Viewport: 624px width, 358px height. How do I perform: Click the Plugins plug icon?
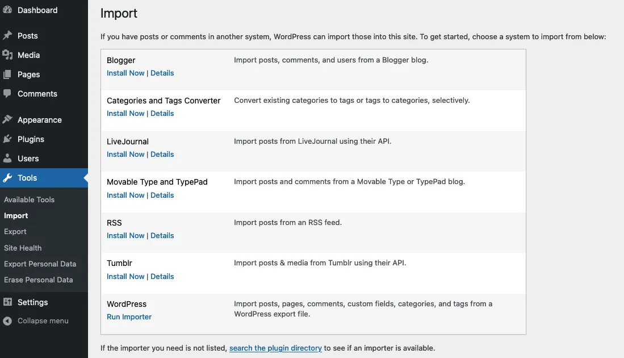(7, 139)
